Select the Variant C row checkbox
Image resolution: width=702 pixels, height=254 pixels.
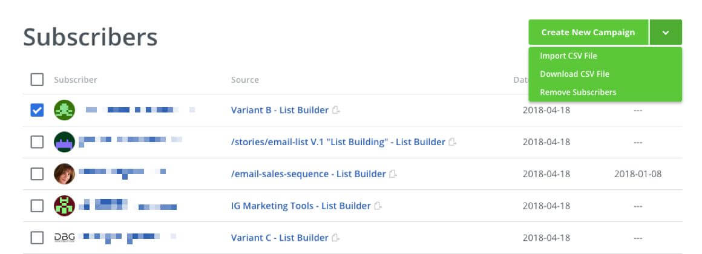coord(37,238)
